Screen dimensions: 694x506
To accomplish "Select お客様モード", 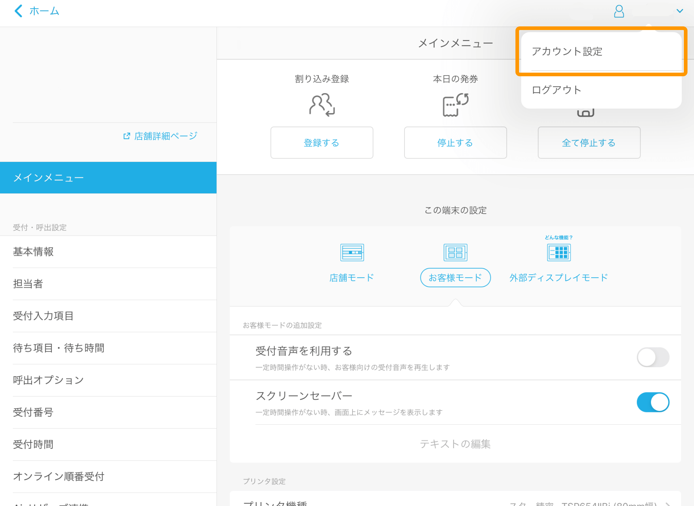I will (x=455, y=278).
